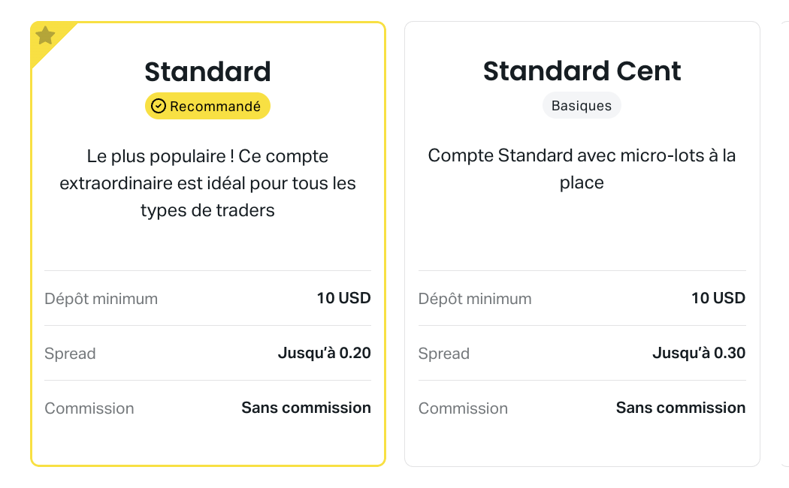This screenshot has height=488, width=789.
Task: Select the Recommandé yellow badge
Action: click(x=208, y=106)
